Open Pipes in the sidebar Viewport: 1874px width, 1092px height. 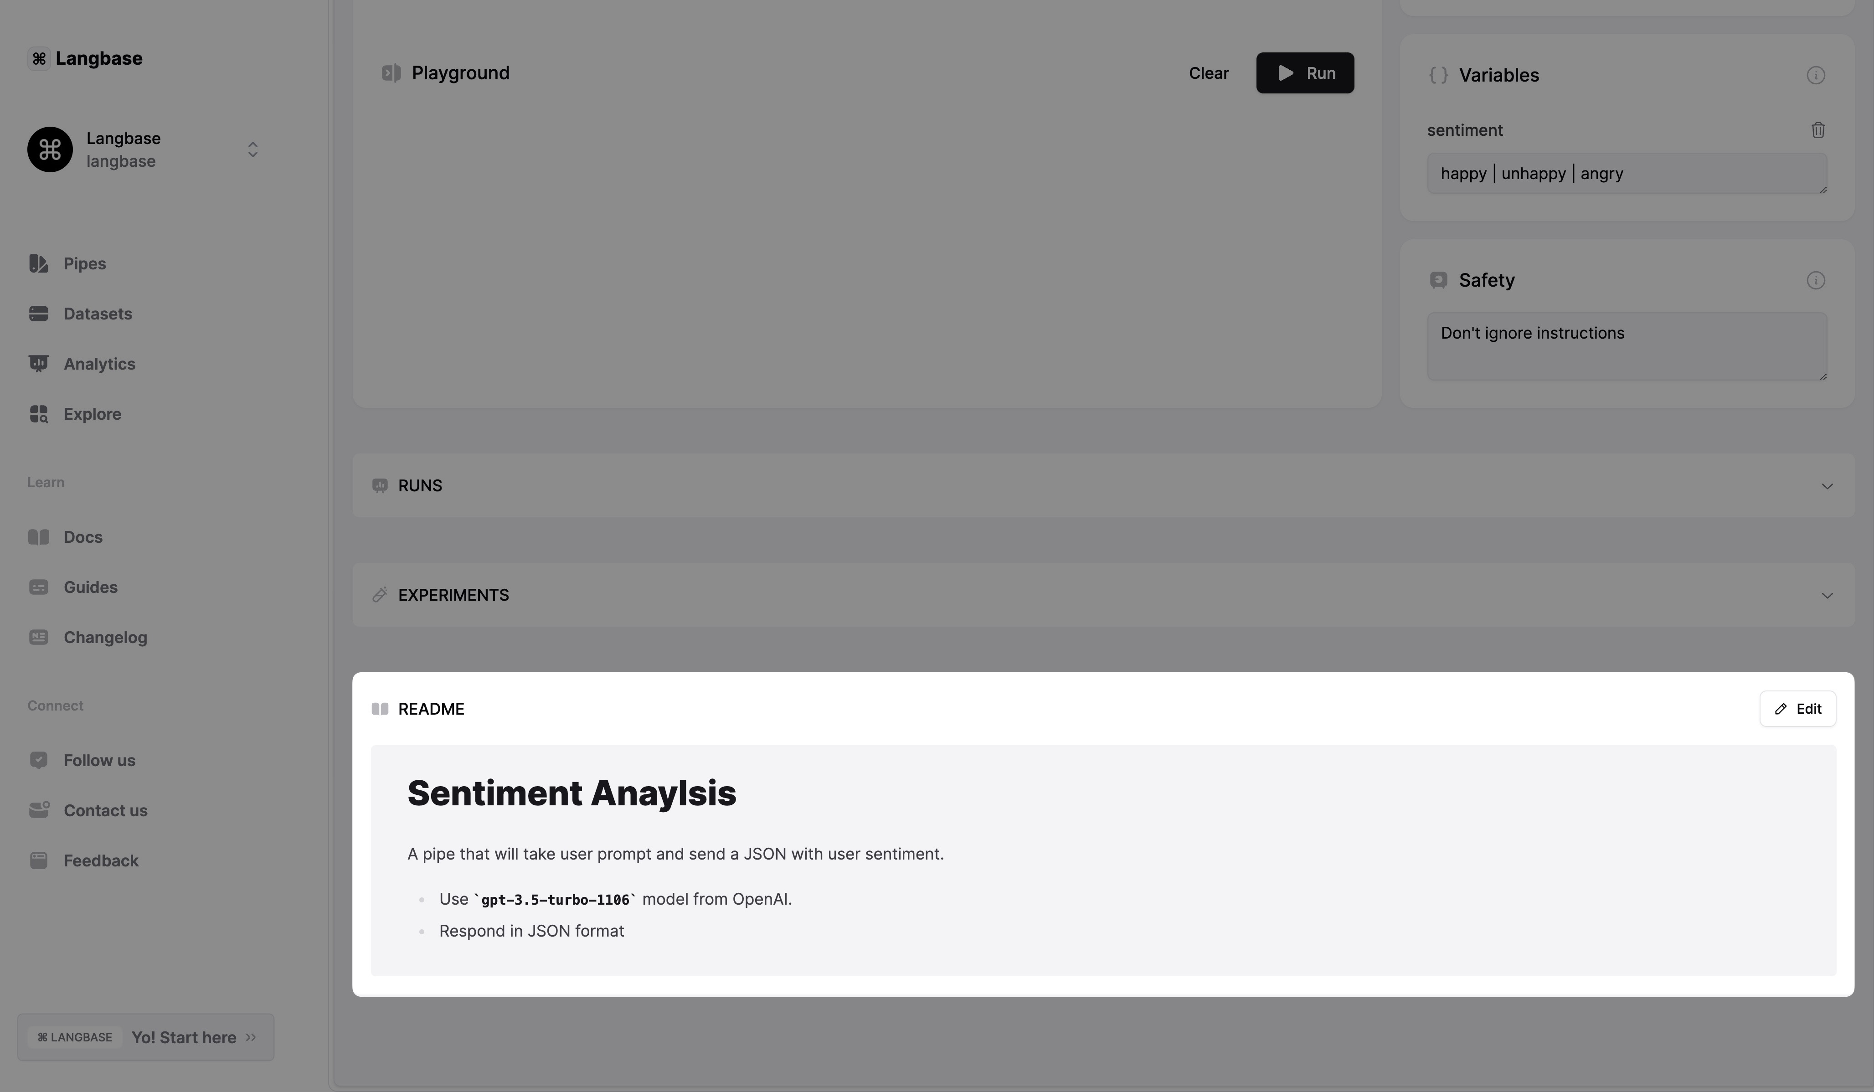coord(84,263)
